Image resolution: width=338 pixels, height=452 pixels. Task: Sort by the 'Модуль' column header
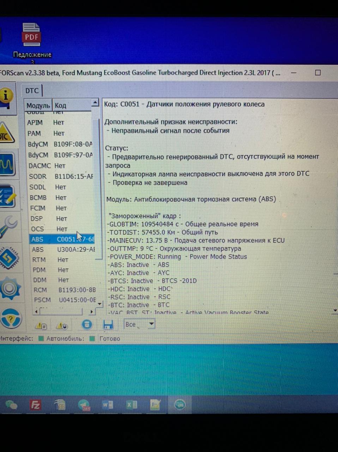pyautogui.click(x=38, y=105)
